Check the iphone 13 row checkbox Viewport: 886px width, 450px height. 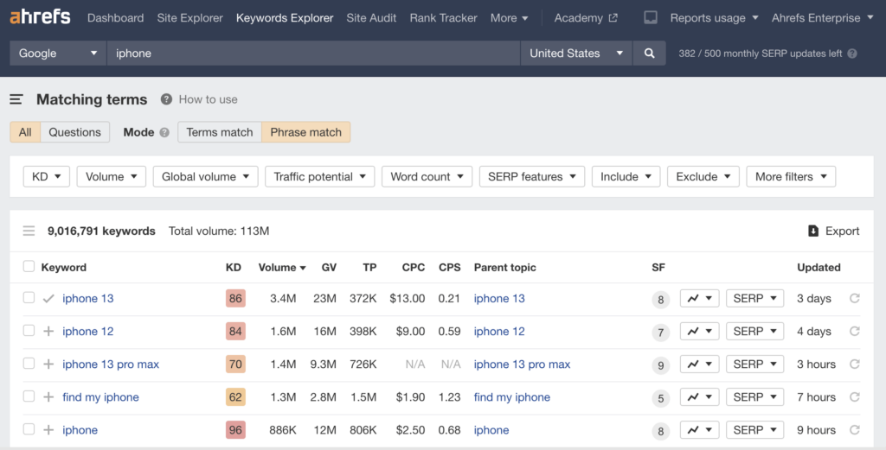(29, 297)
